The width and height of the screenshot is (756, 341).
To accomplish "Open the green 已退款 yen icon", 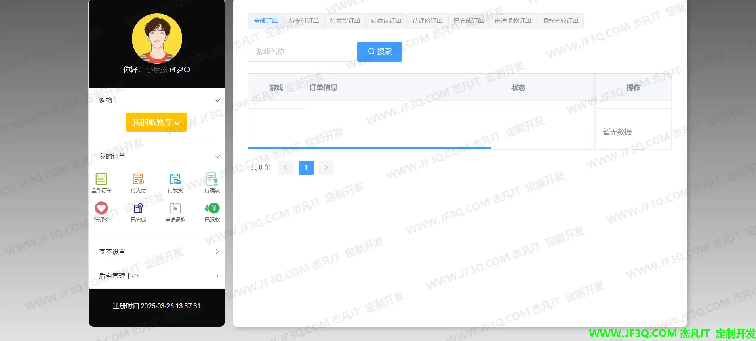I will point(212,208).
